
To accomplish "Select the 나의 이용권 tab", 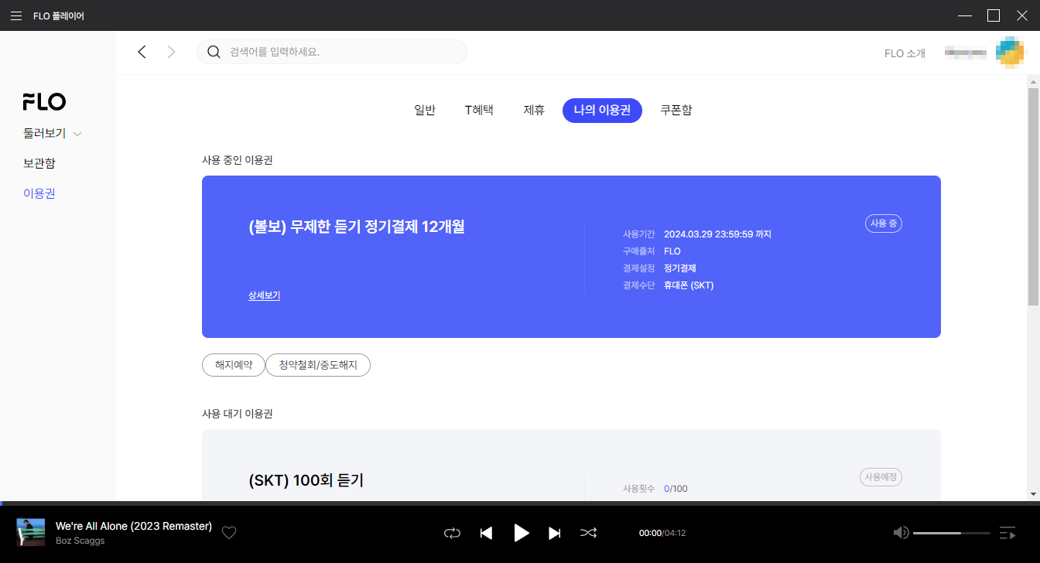I will tap(602, 111).
